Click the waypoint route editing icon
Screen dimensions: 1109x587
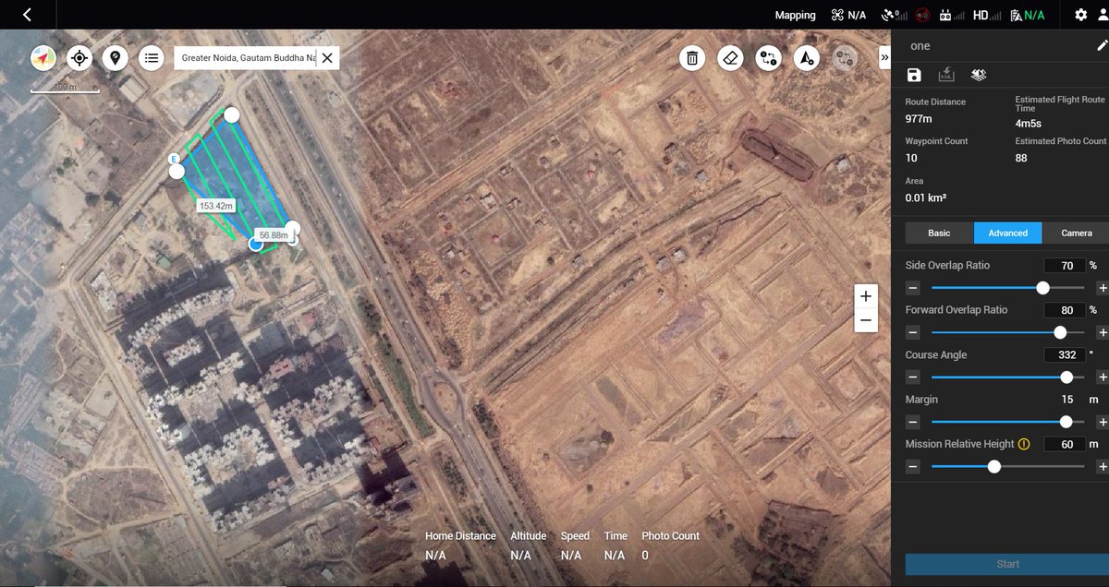pyautogui.click(x=768, y=58)
